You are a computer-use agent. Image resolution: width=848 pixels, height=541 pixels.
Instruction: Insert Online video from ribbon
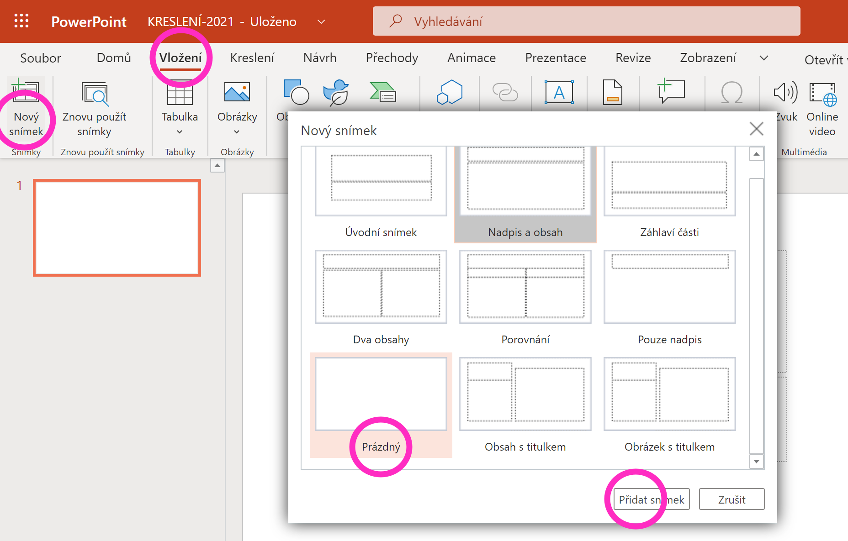[x=822, y=93]
